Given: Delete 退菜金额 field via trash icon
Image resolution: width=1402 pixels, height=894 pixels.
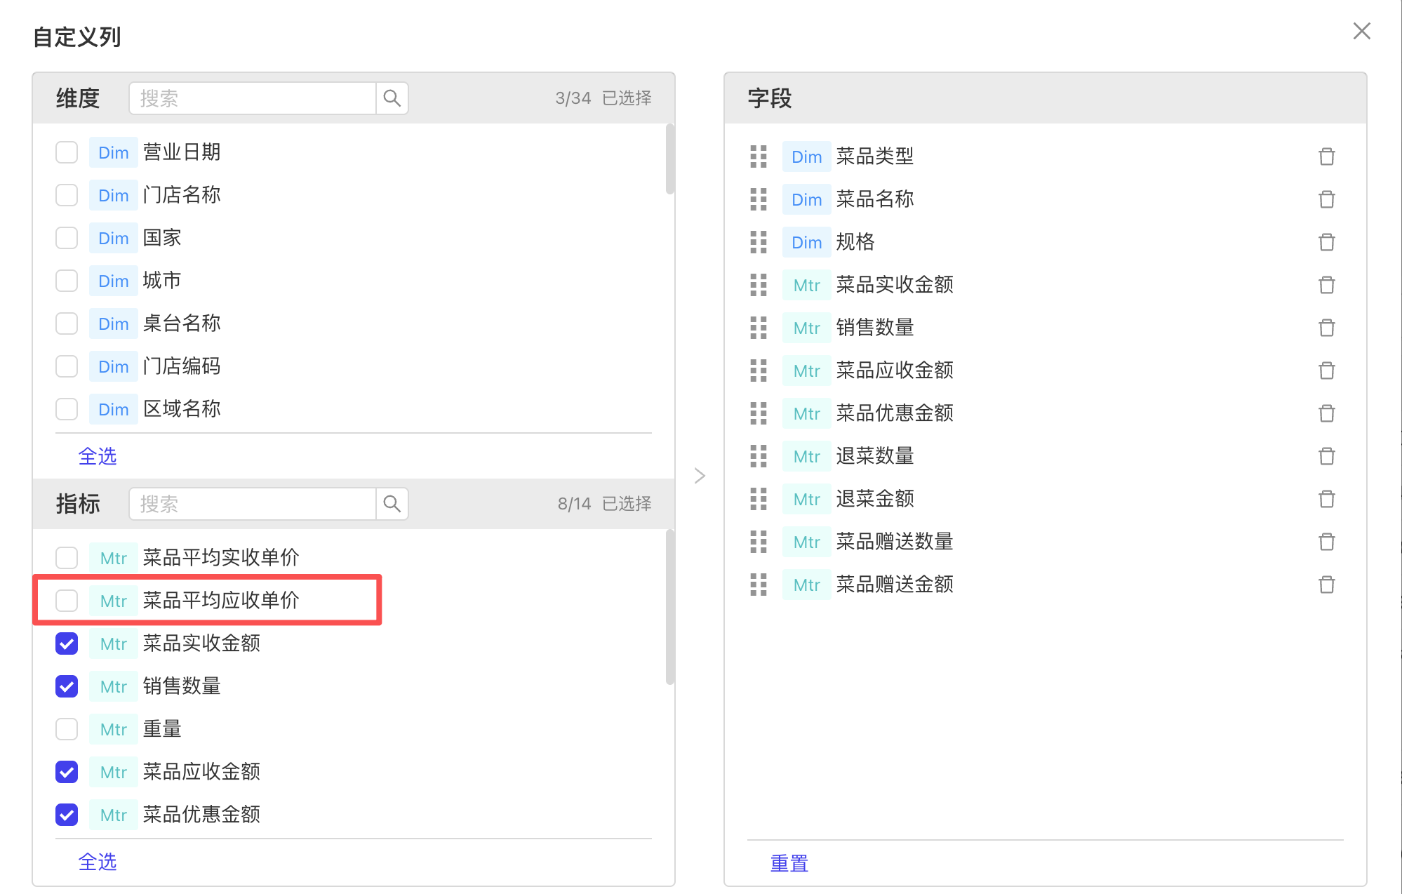Looking at the screenshot, I should point(1326,499).
